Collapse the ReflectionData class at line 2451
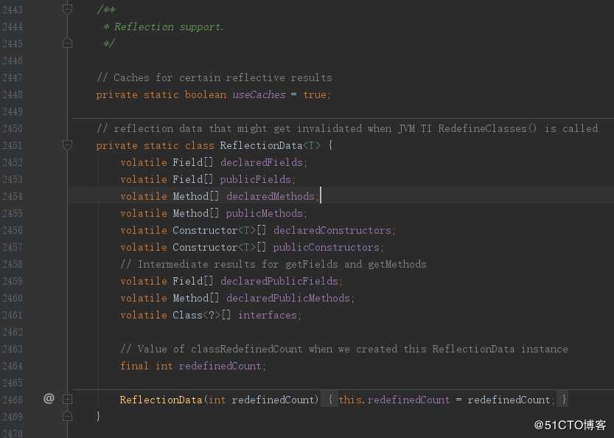The width and height of the screenshot is (614, 438). 67,145
